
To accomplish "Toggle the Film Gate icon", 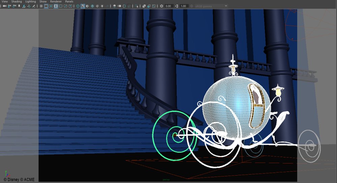I will point(46,6).
